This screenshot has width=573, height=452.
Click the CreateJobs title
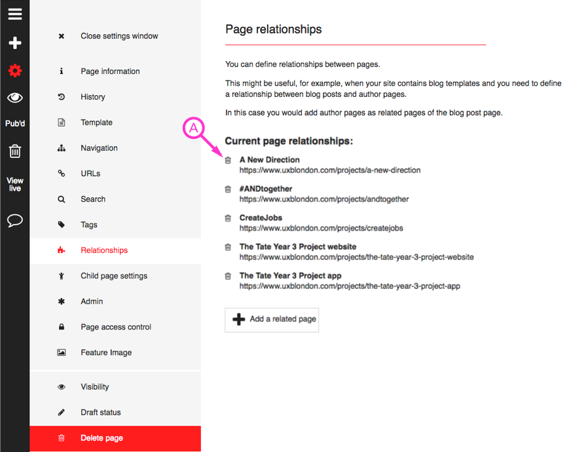(x=261, y=217)
